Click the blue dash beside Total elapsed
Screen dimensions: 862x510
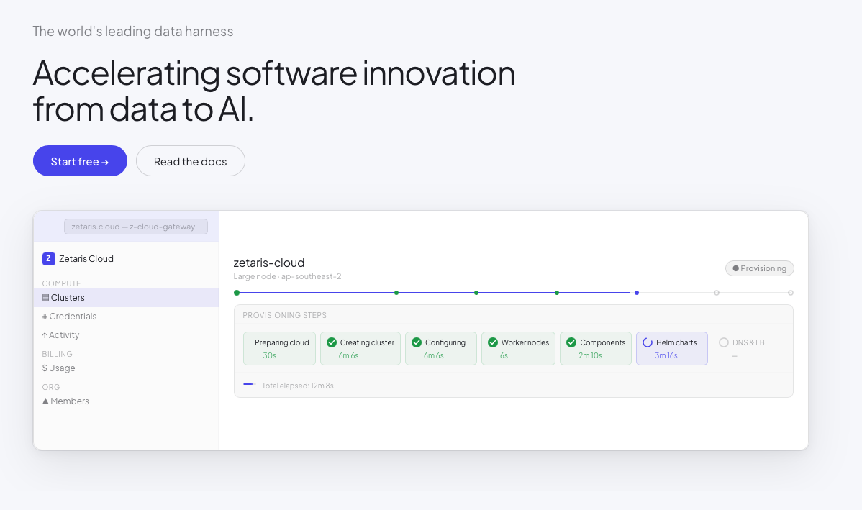coord(249,385)
